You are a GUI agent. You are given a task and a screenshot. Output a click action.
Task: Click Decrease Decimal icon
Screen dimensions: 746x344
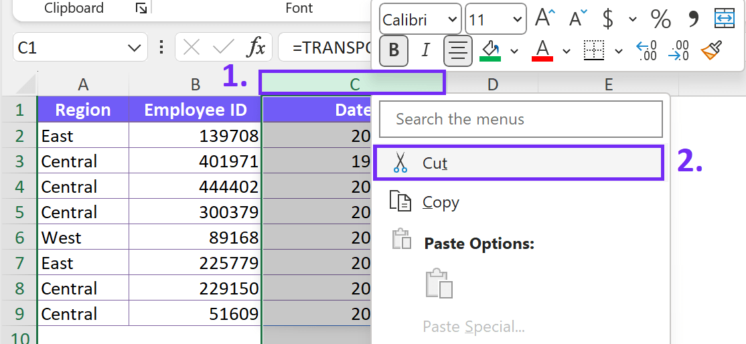[x=678, y=50]
